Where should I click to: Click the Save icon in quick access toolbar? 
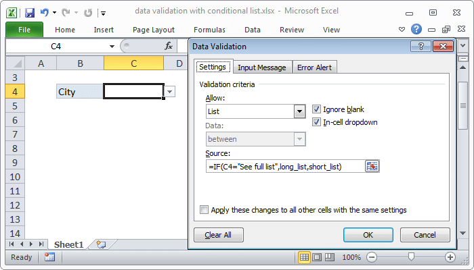tap(30, 13)
